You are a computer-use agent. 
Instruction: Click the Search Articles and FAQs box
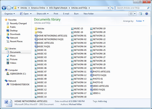[x=132, y=8]
